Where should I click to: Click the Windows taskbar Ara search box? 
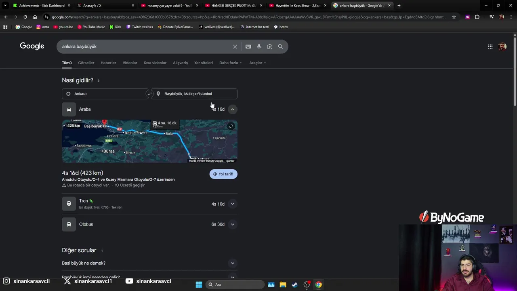(235, 285)
